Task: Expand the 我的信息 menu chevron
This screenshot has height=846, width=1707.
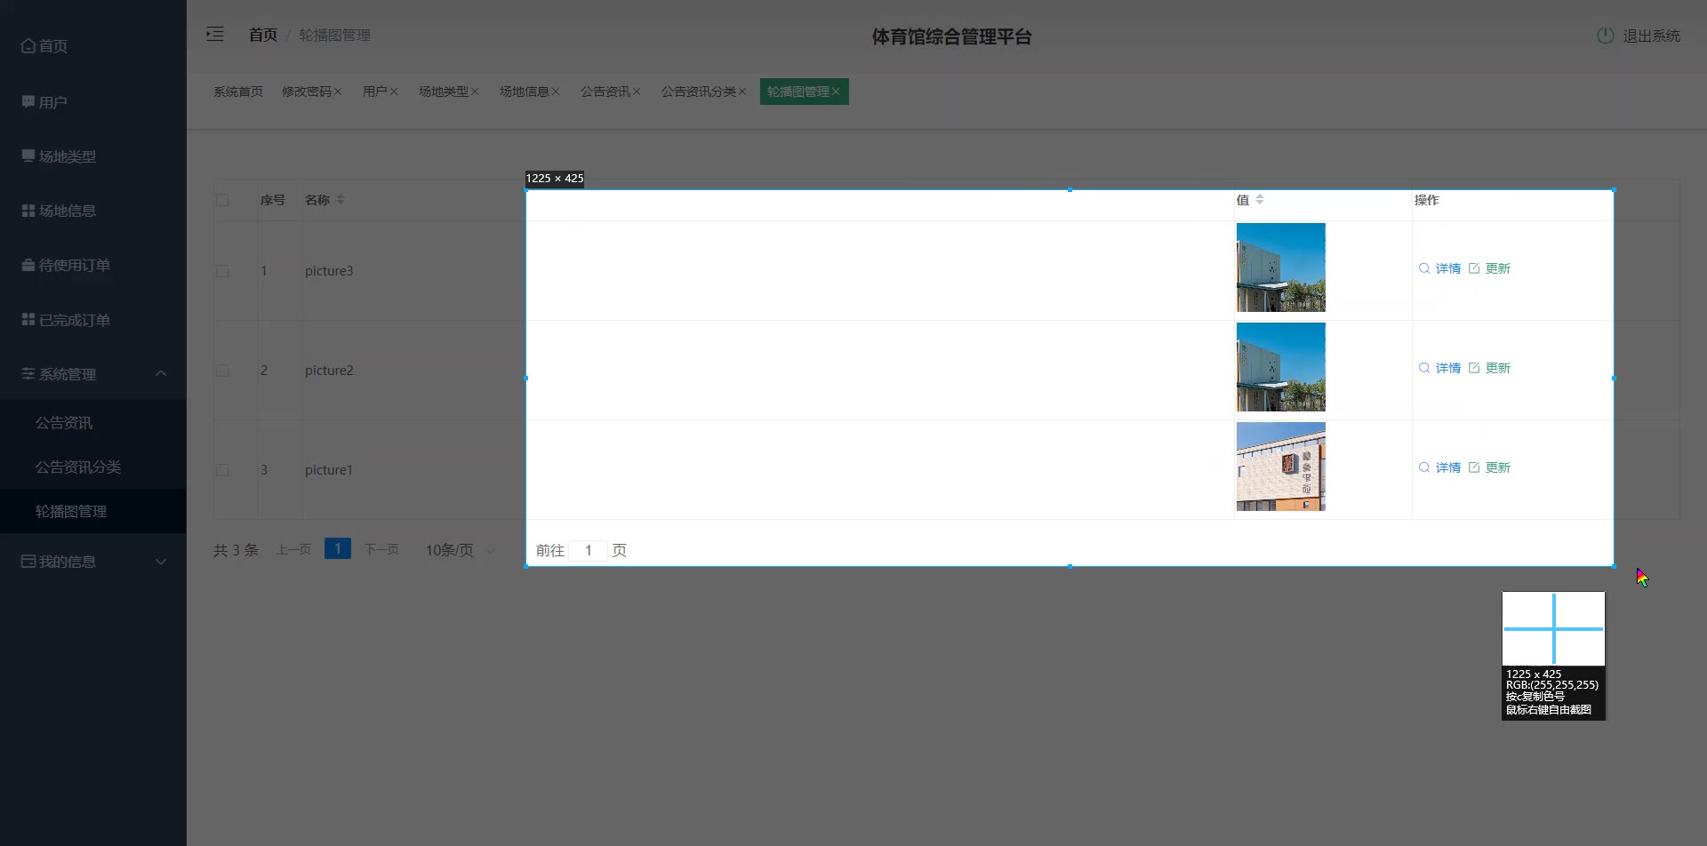Action: coord(161,562)
